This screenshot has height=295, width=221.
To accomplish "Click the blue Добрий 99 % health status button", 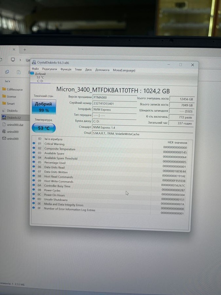I will [x=44, y=107].
